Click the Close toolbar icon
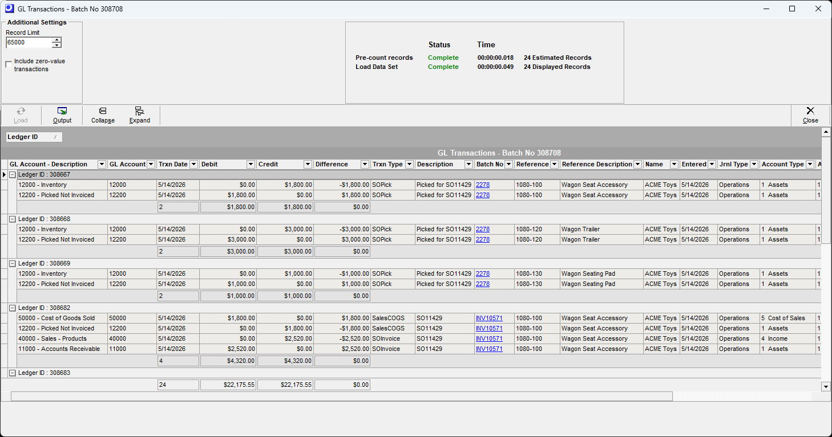The height and width of the screenshot is (437, 832). coord(810,111)
